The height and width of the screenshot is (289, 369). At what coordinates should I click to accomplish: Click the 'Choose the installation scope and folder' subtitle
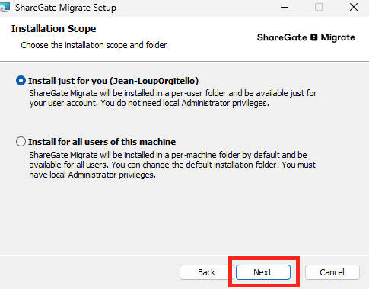94,45
